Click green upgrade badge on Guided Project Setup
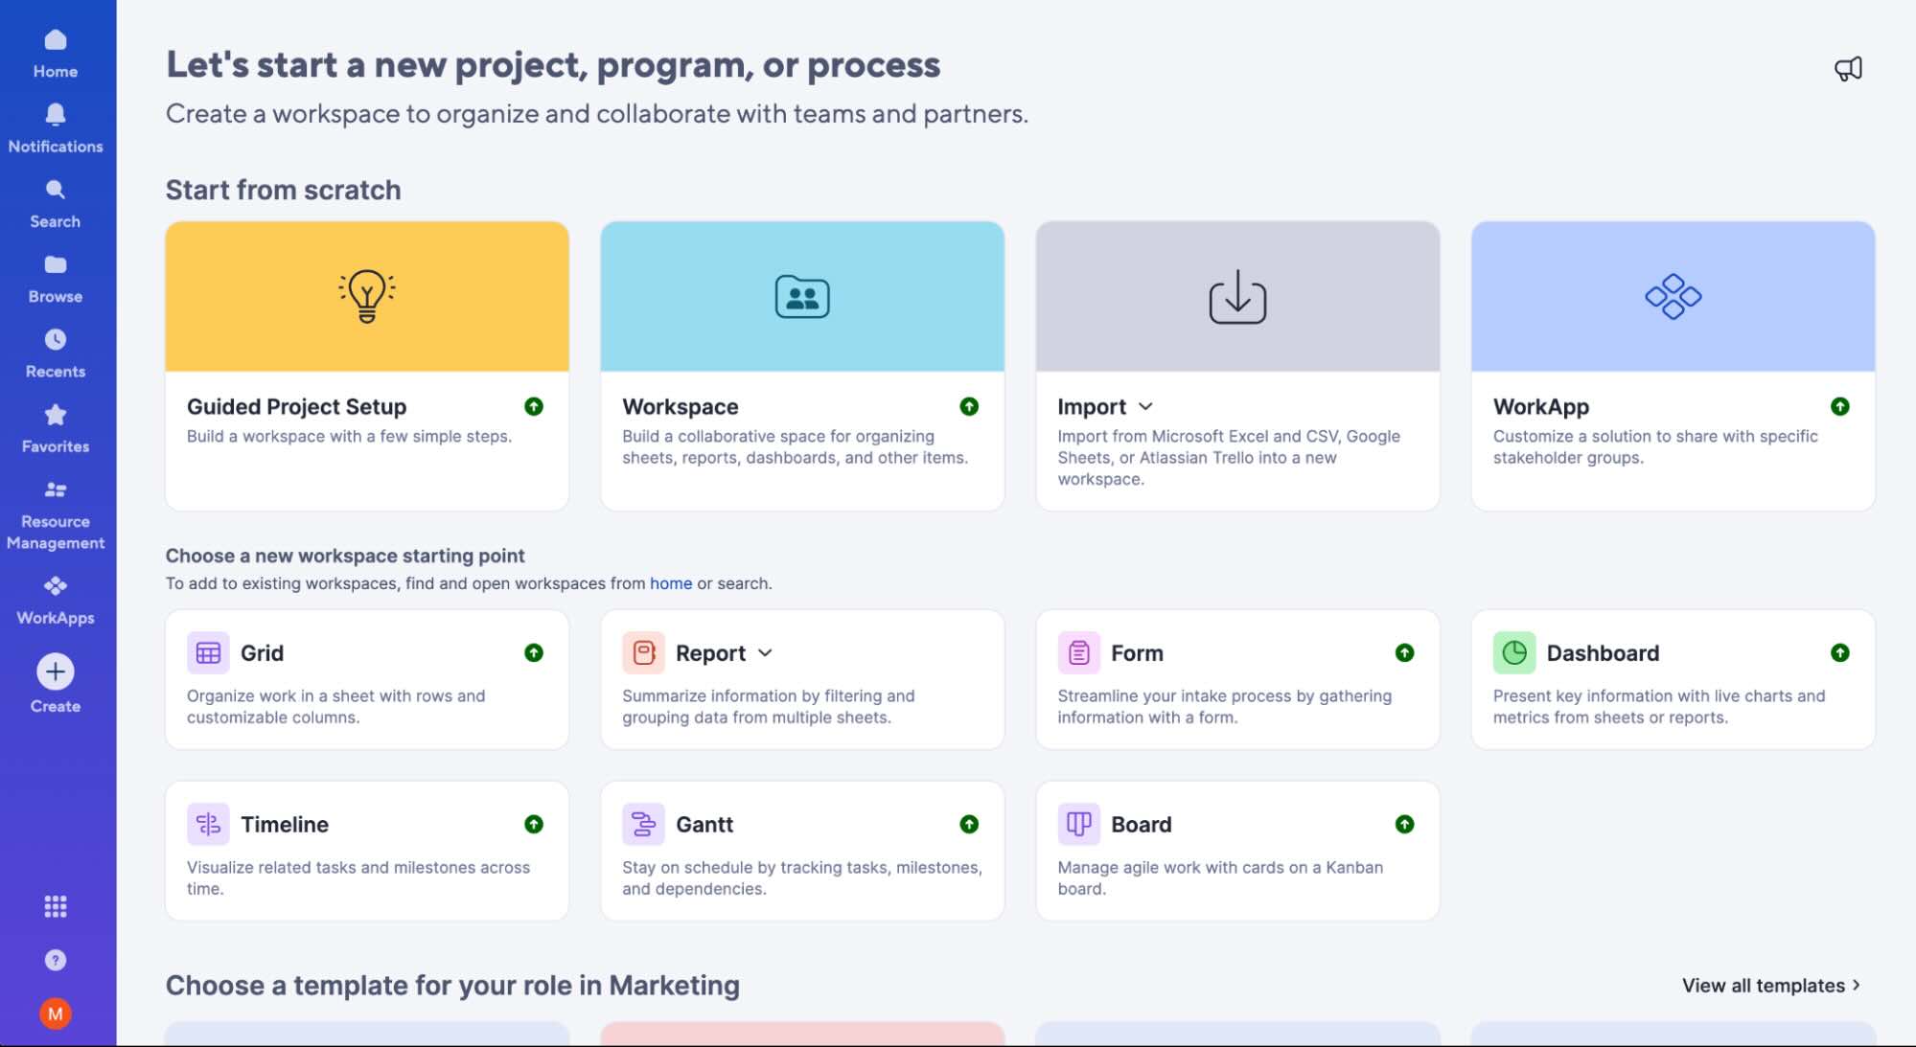 (534, 406)
